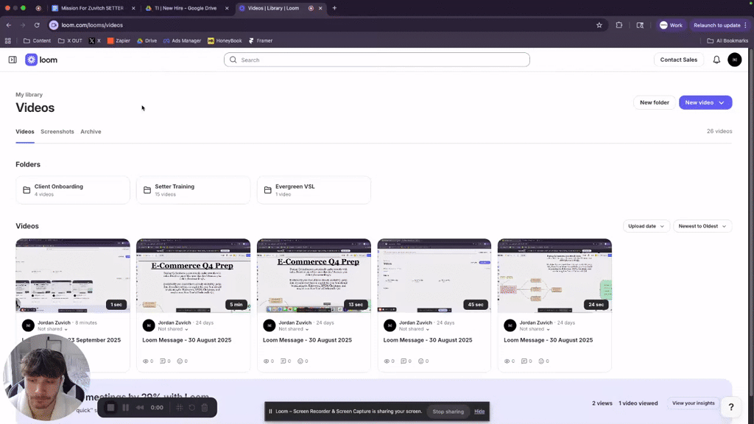Open the Loom logo home link
This screenshot has height=424, width=754.
pos(41,60)
